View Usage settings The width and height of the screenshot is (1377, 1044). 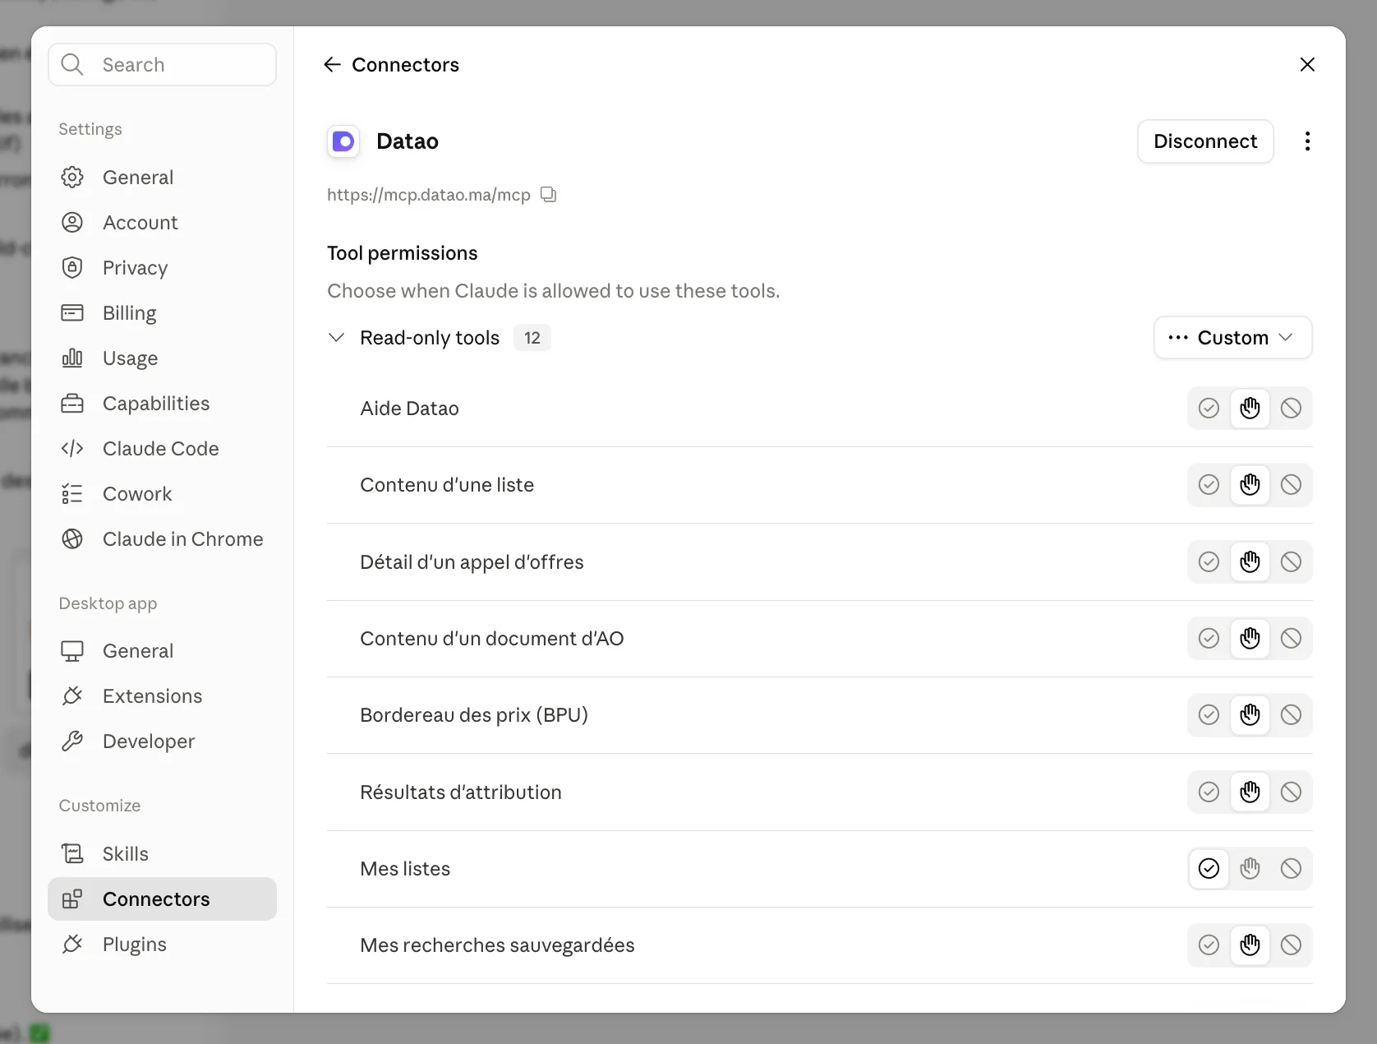click(x=163, y=358)
